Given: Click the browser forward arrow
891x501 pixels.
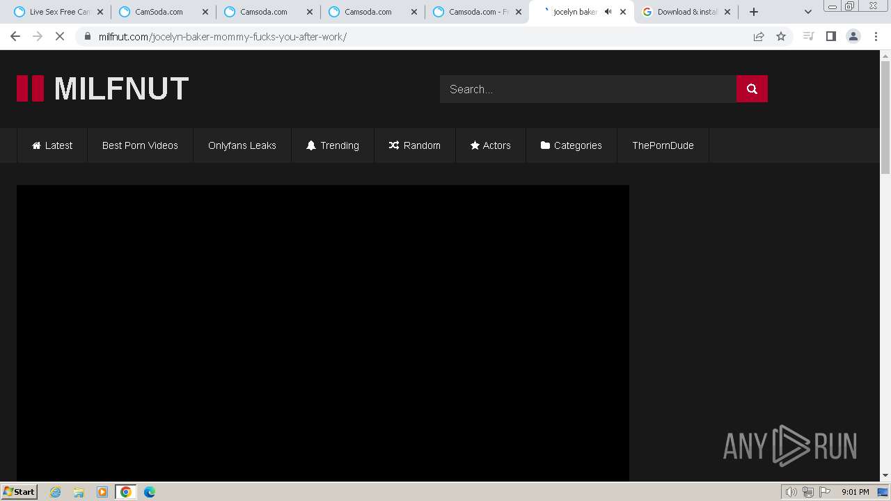Looking at the screenshot, I should [38, 36].
